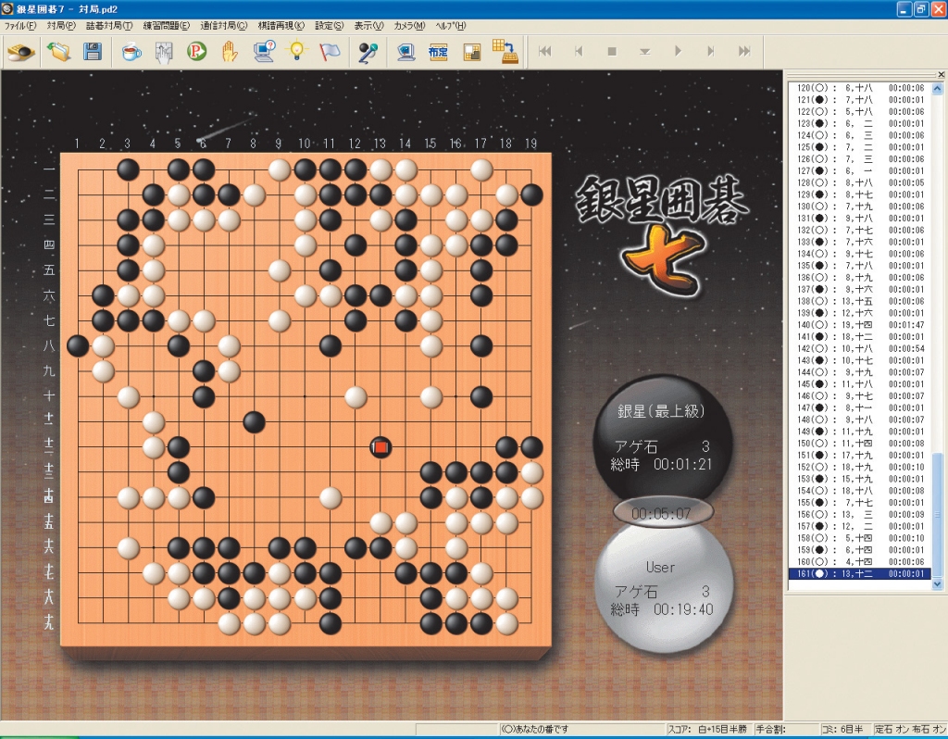Open a saved game file with the folder icon
Screen dimensions: 948x739
coord(59,52)
